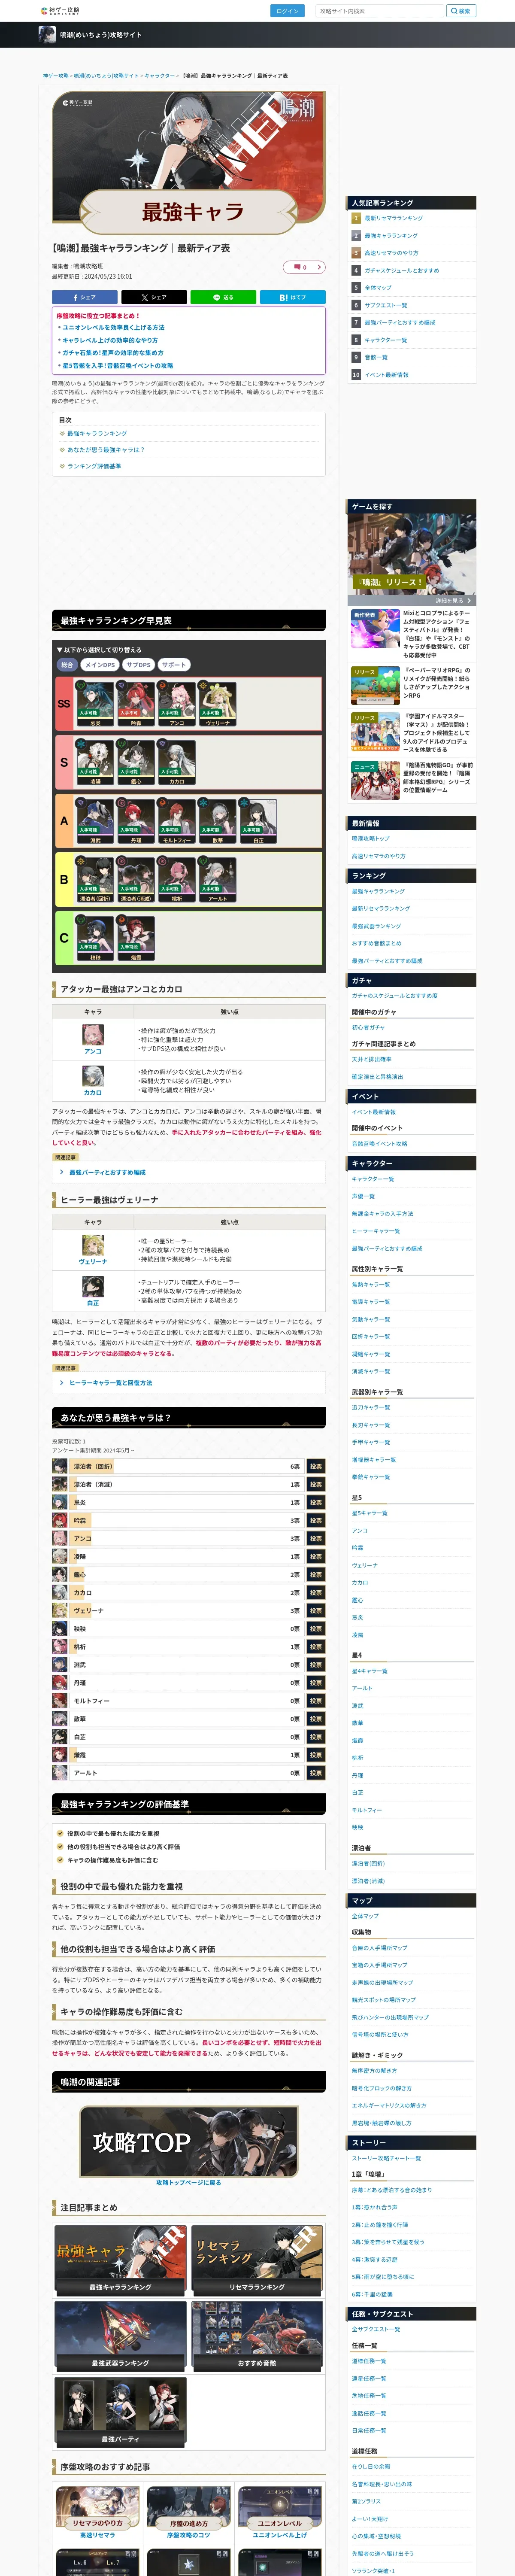Click the 検索 search button

[461, 11]
